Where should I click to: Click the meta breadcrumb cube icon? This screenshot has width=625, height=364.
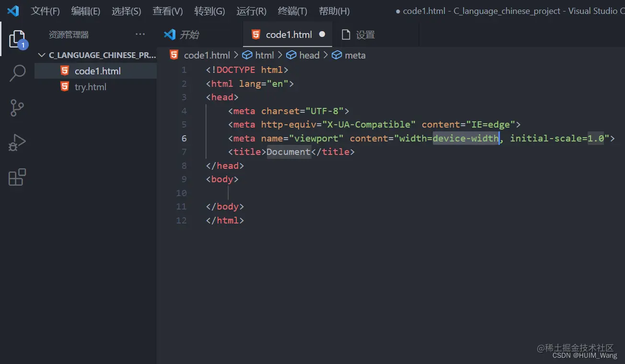[337, 55]
